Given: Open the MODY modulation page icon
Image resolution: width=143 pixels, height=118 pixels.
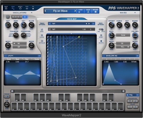Looking at the screenshot, I should point(20,9).
